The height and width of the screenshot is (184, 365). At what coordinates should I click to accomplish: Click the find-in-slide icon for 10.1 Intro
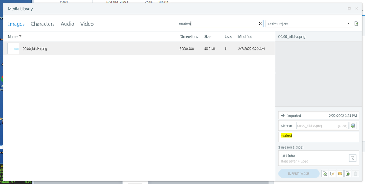click(x=353, y=158)
